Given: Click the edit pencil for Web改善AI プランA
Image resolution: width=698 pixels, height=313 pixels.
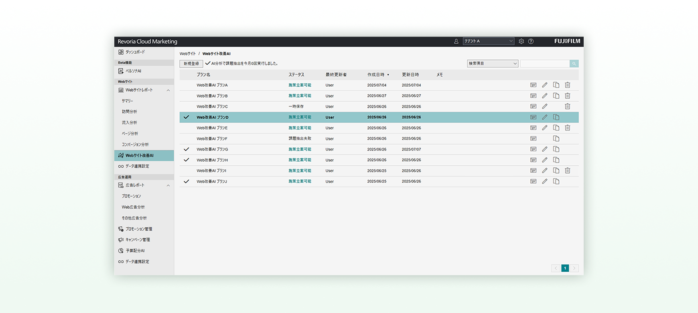Looking at the screenshot, I should click(544, 85).
